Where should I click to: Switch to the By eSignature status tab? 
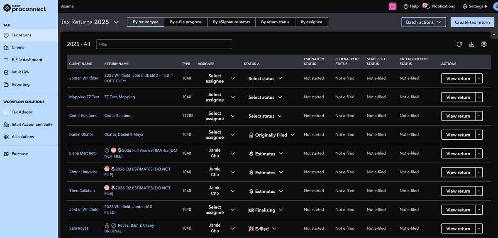231,22
